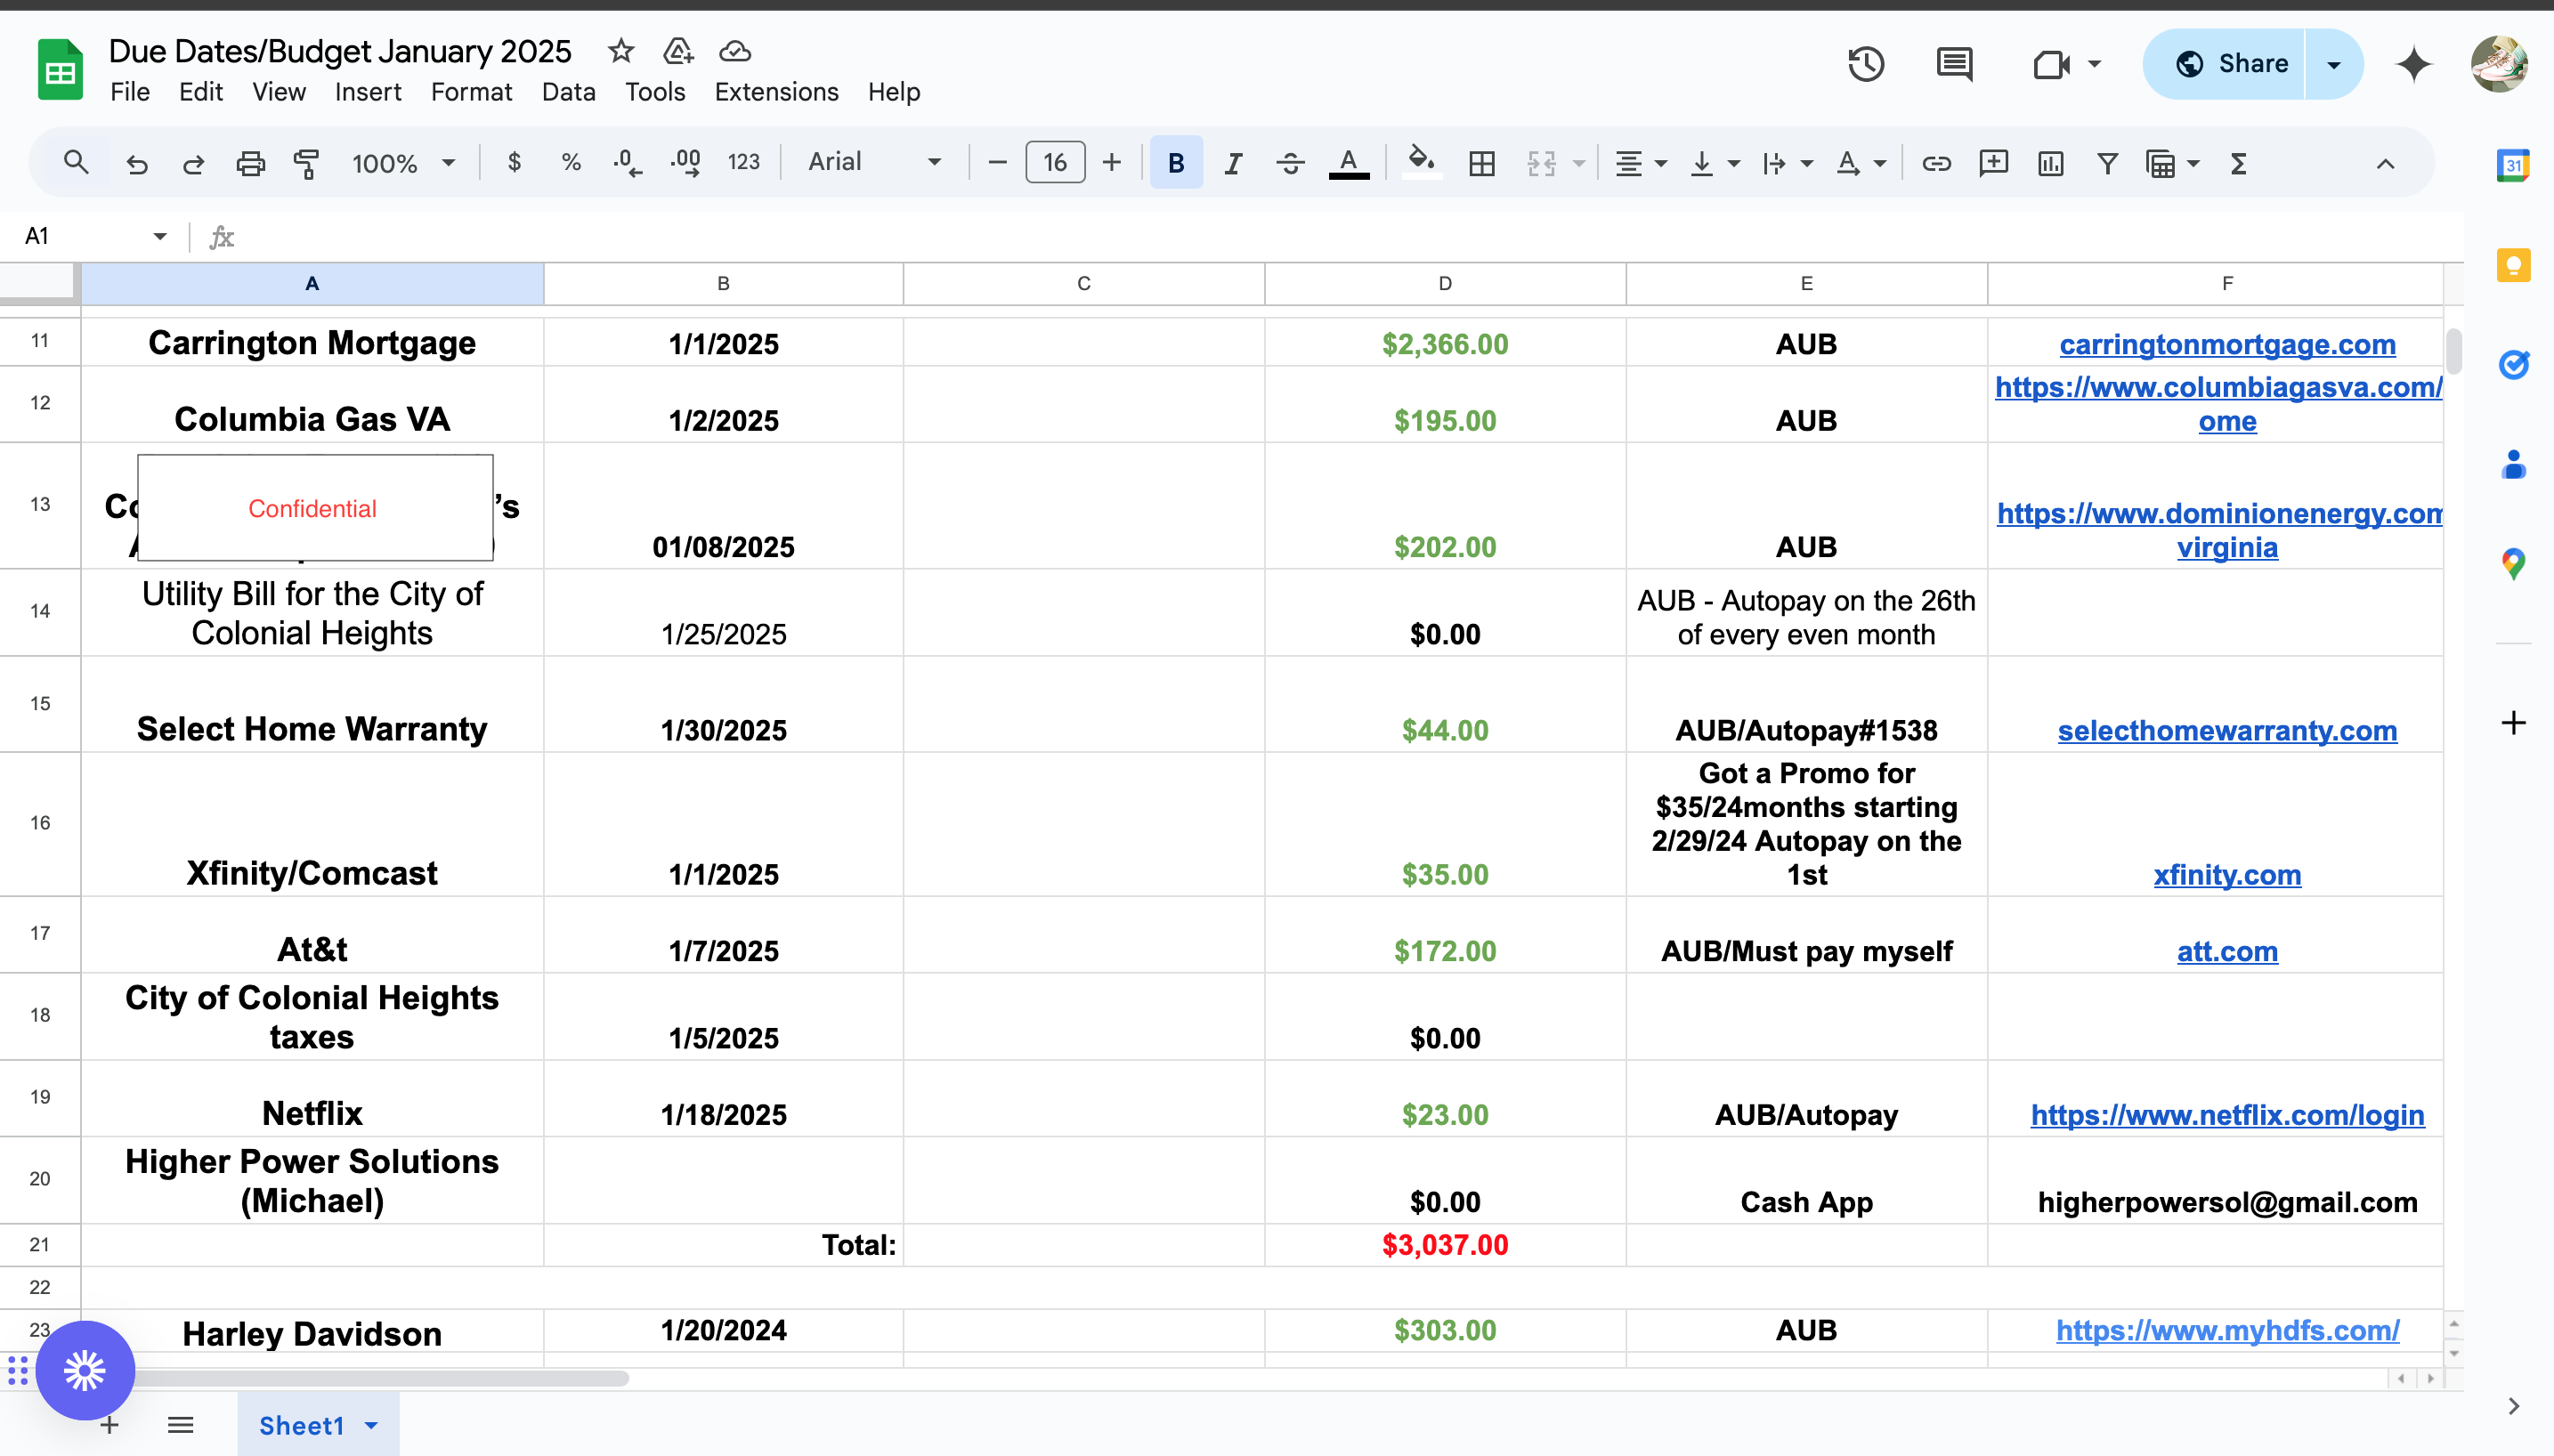Click the paint format roller icon
Screen dimensions: 2554x1456
(x=306, y=163)
